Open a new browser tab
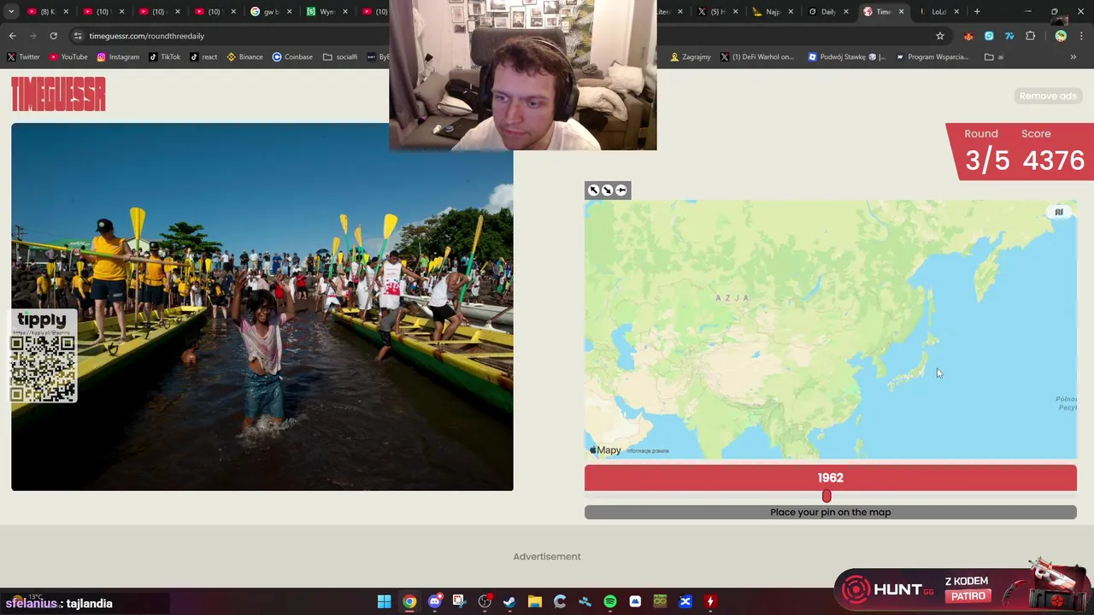 [977, 11]
